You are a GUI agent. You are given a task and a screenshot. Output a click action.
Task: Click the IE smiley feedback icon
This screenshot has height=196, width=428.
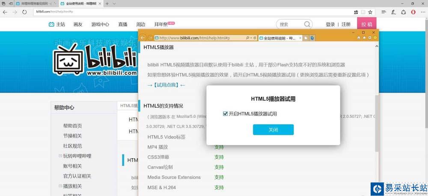375,37
